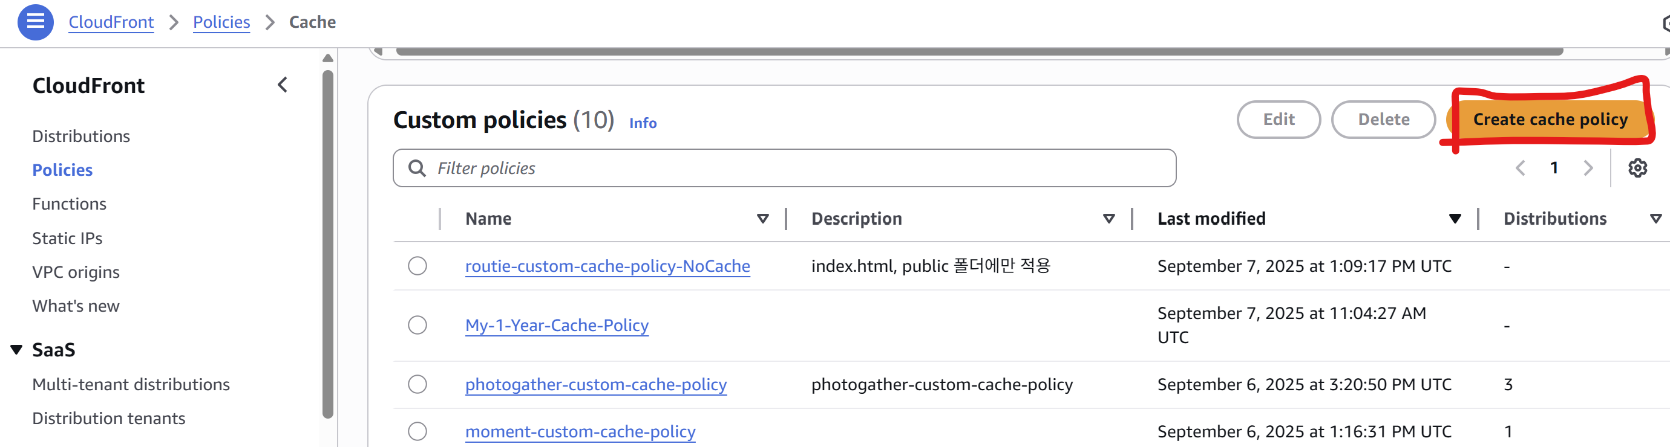Collapse the CloudFront sidebar panel
1670x447 pixels.
point(283,85)
